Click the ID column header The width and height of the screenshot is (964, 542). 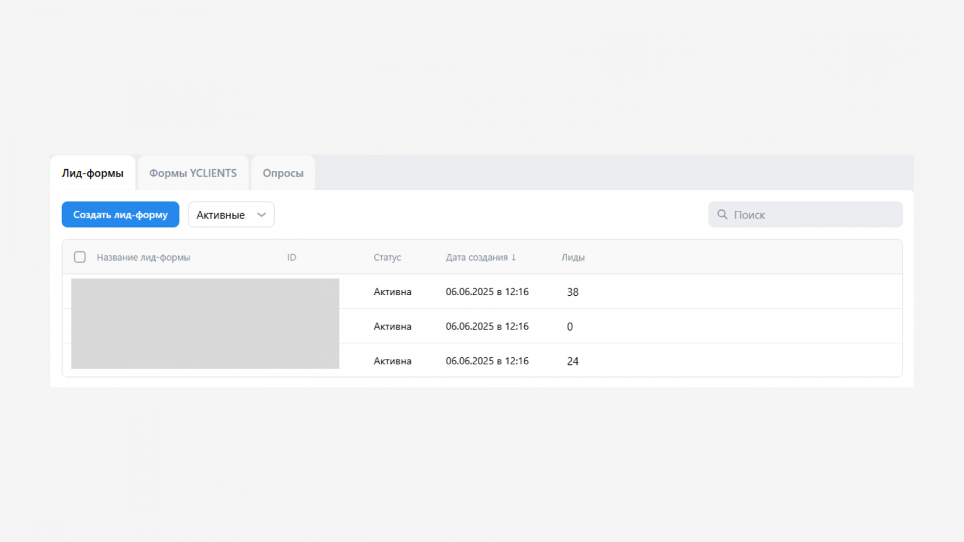(292, 257)
